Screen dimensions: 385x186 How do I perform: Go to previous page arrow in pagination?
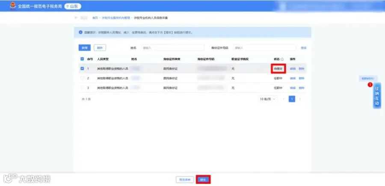tap(284, 99)
